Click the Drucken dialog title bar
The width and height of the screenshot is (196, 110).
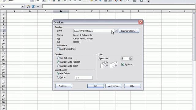coord(96,22)
